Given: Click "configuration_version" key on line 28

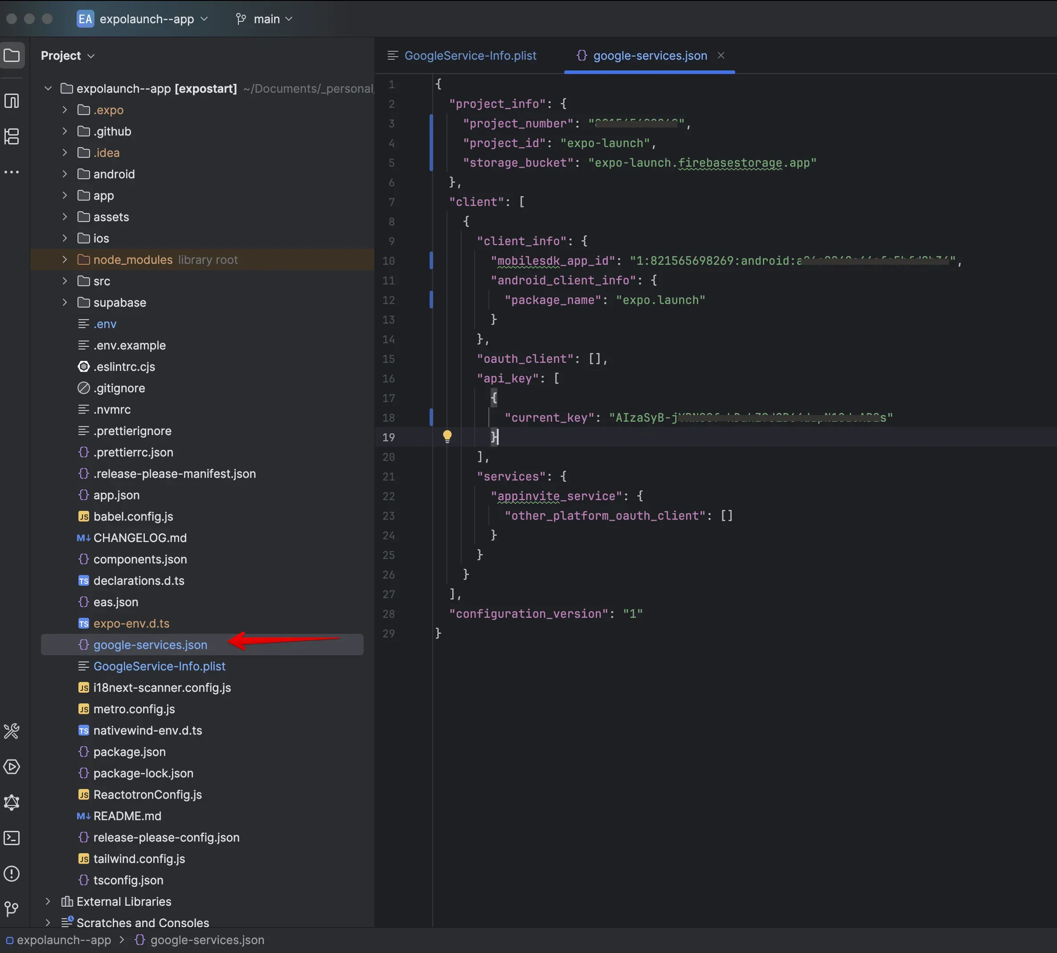Looking at the screenshot, I should (529, 614).
